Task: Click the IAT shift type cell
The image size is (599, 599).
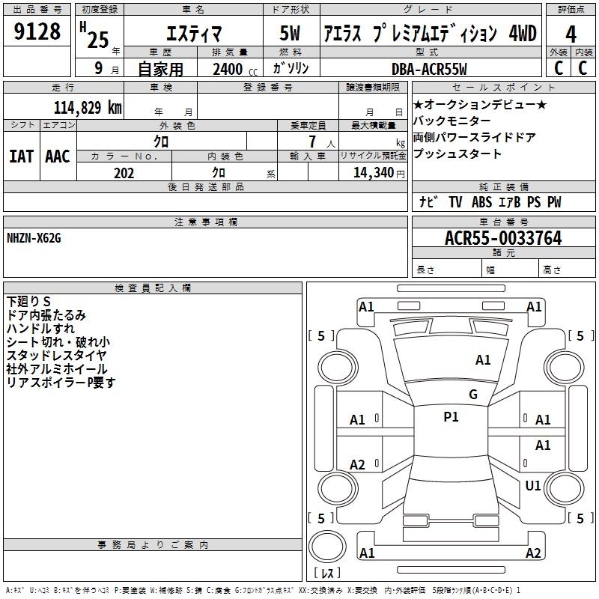Action: point(21,156)
